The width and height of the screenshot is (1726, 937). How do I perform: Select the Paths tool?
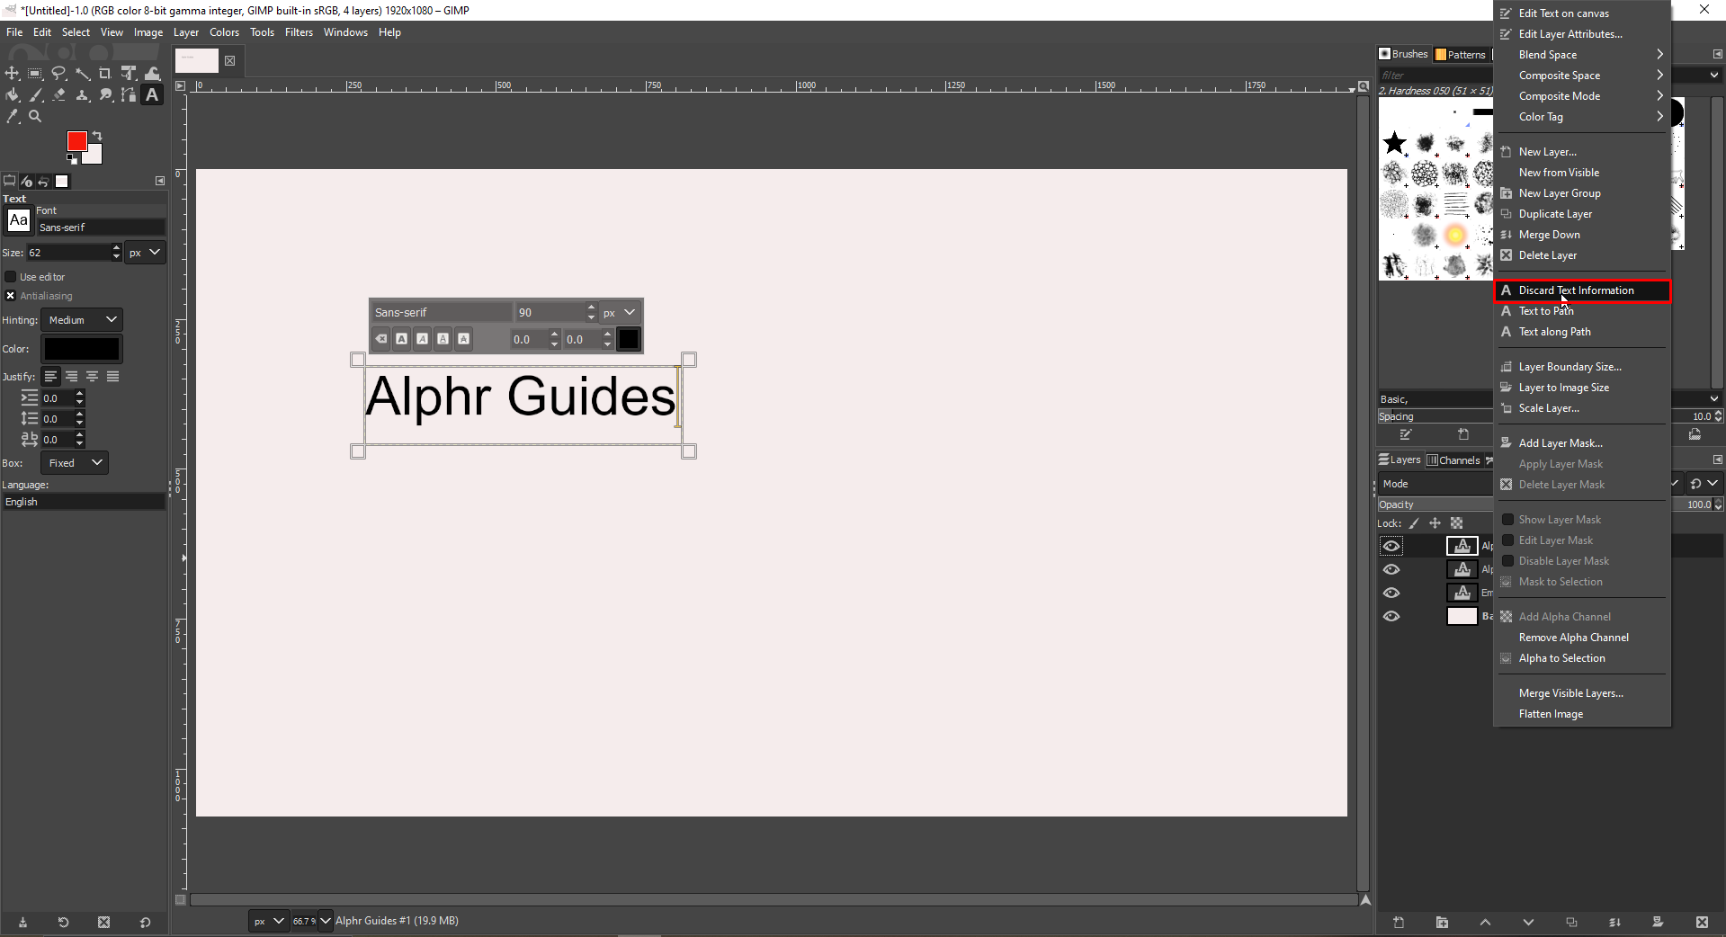pyautogui.click(x=129, y=95)
